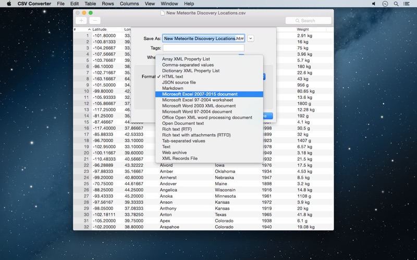Open the Columns menu

click(x=129, y=4)
